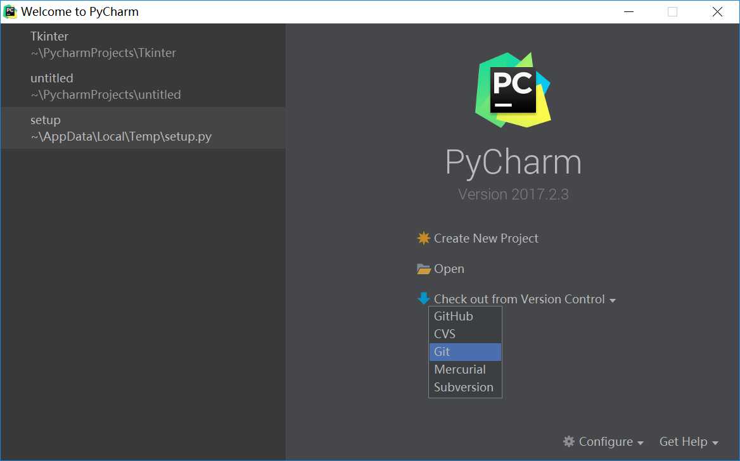Click the Version 2017.2.3 text
740x461 pixels.
click(513, 194)
